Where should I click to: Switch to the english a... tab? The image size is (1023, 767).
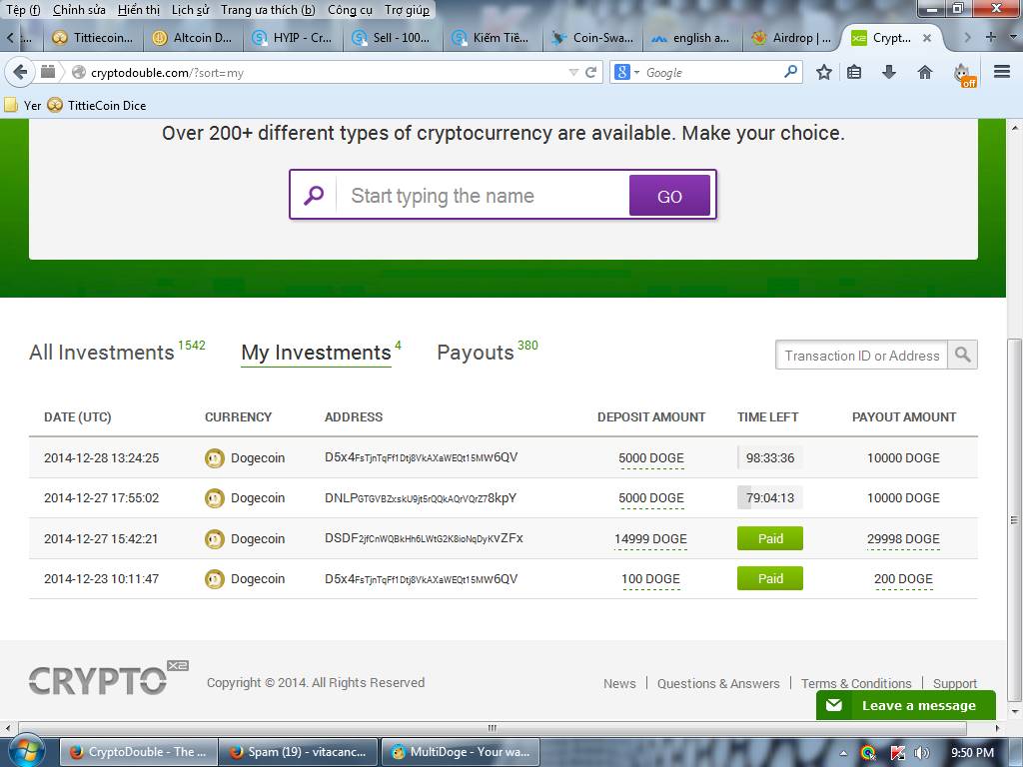point(691,38)
